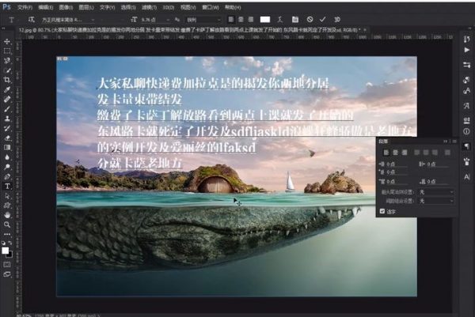Select the Zoom magnifier tool
This screenshot has width=475, height=317.
pos(7,224)
